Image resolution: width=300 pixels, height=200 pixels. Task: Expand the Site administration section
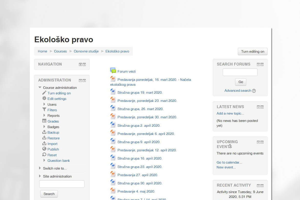pos(40,176)
